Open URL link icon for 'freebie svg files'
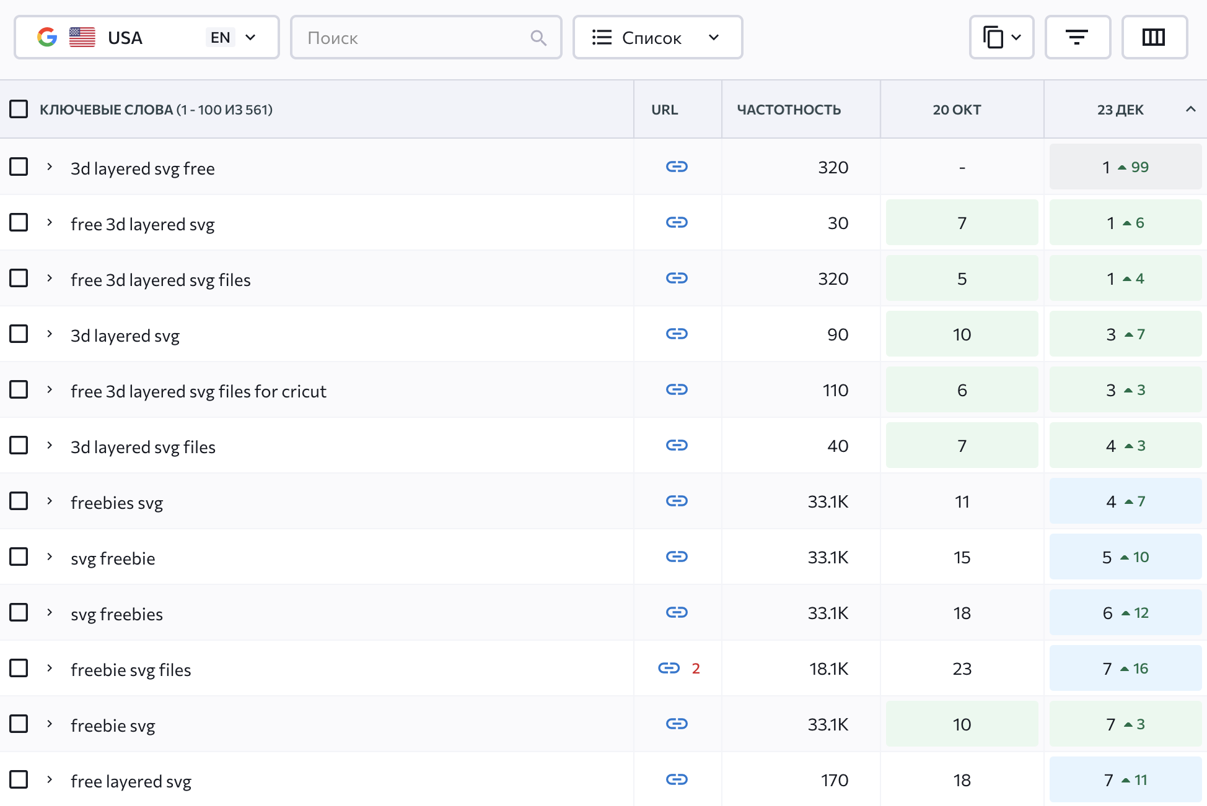The height and width of the screenshot is (806, 1207). (x=669, y=668)
